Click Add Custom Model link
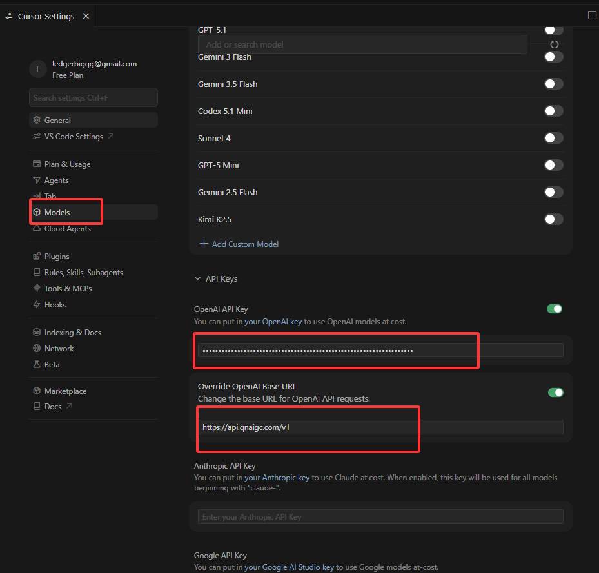 245,244
